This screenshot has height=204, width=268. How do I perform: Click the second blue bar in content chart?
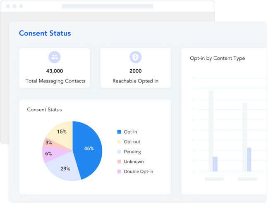(249, 159)
